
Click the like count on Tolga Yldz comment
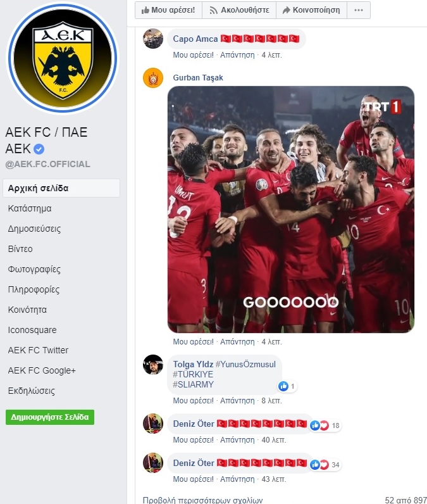287,386
